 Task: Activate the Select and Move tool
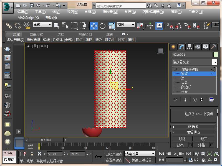[x=94, y=26]
